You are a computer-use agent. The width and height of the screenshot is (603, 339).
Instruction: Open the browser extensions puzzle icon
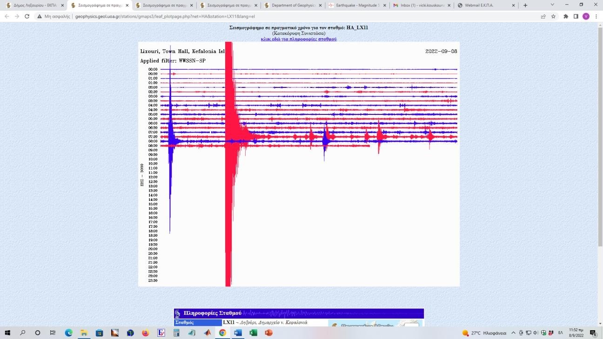click(566, 16)
